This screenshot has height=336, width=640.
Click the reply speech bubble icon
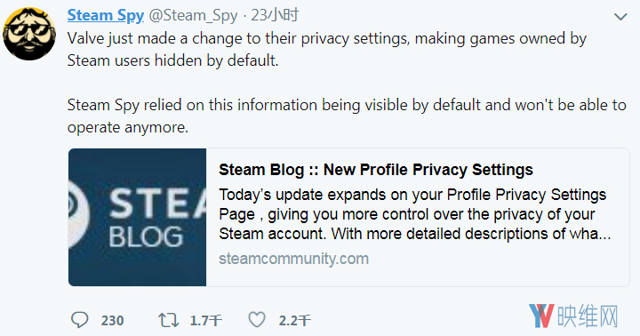(x=79, y=320)
